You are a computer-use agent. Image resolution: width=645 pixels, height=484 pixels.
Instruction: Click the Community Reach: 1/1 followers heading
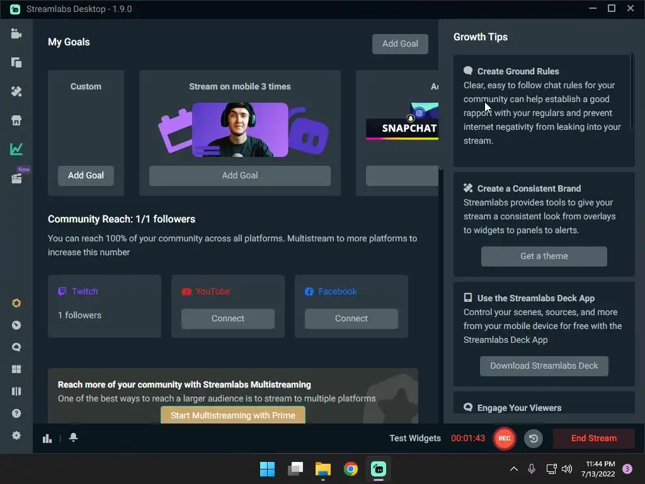tap(122, 219)
